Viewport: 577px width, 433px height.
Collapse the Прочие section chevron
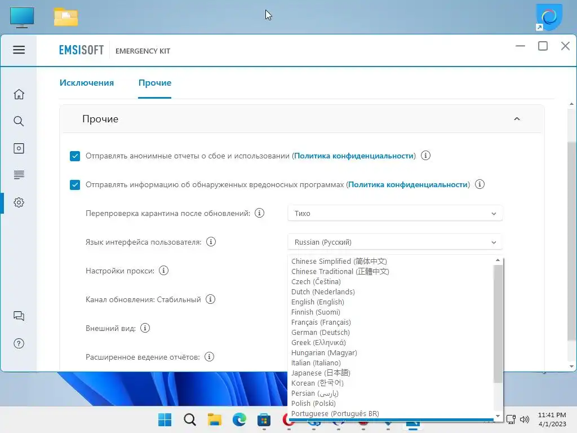pyautogui.click(x=517, y=119)
